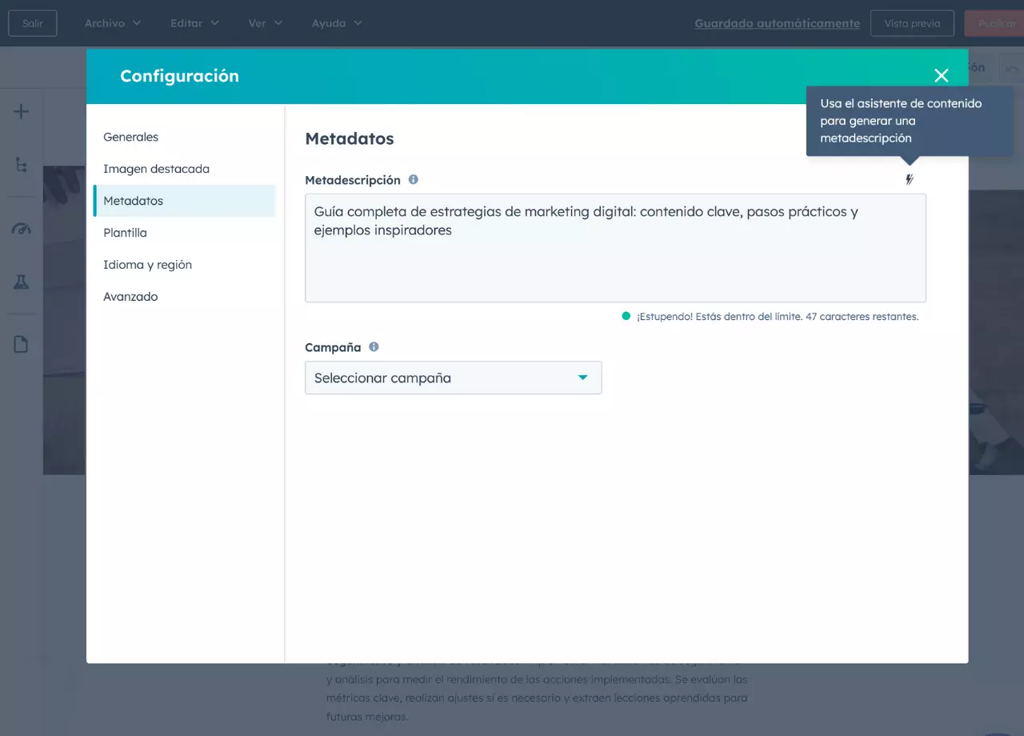Click the info icon next to Metadescripción
Screen dimensions: 1024x736
click(414, 180)
